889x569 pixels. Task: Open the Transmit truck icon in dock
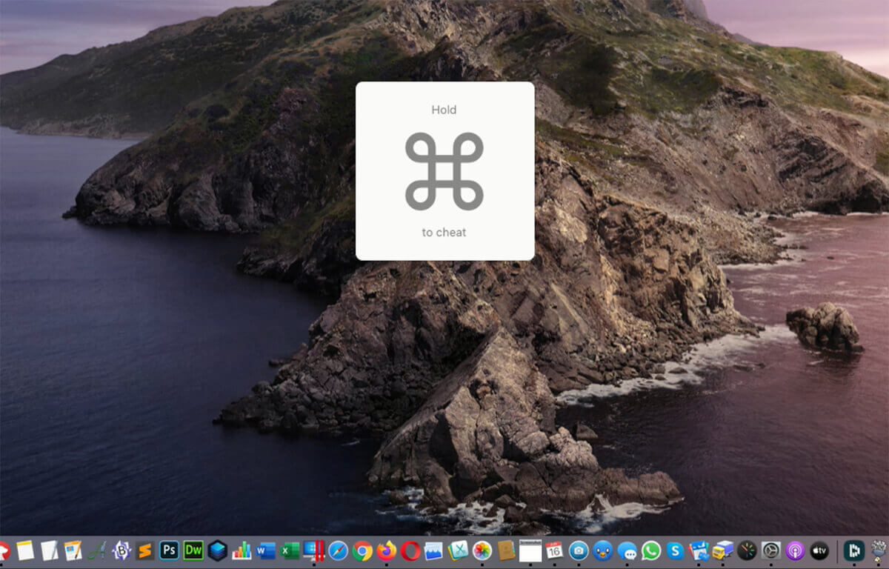click(723, 550)
